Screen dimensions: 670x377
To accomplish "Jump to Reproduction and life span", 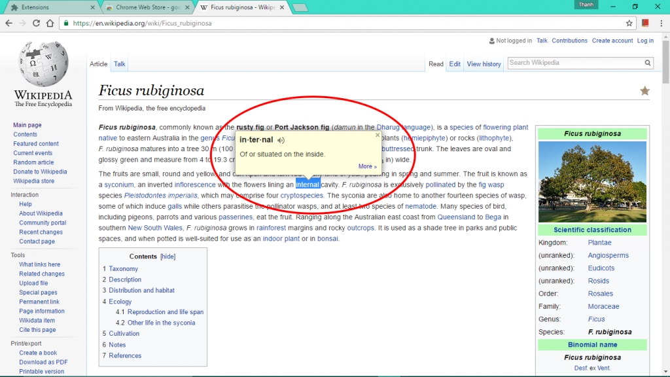I will click(x=166, y=312).
